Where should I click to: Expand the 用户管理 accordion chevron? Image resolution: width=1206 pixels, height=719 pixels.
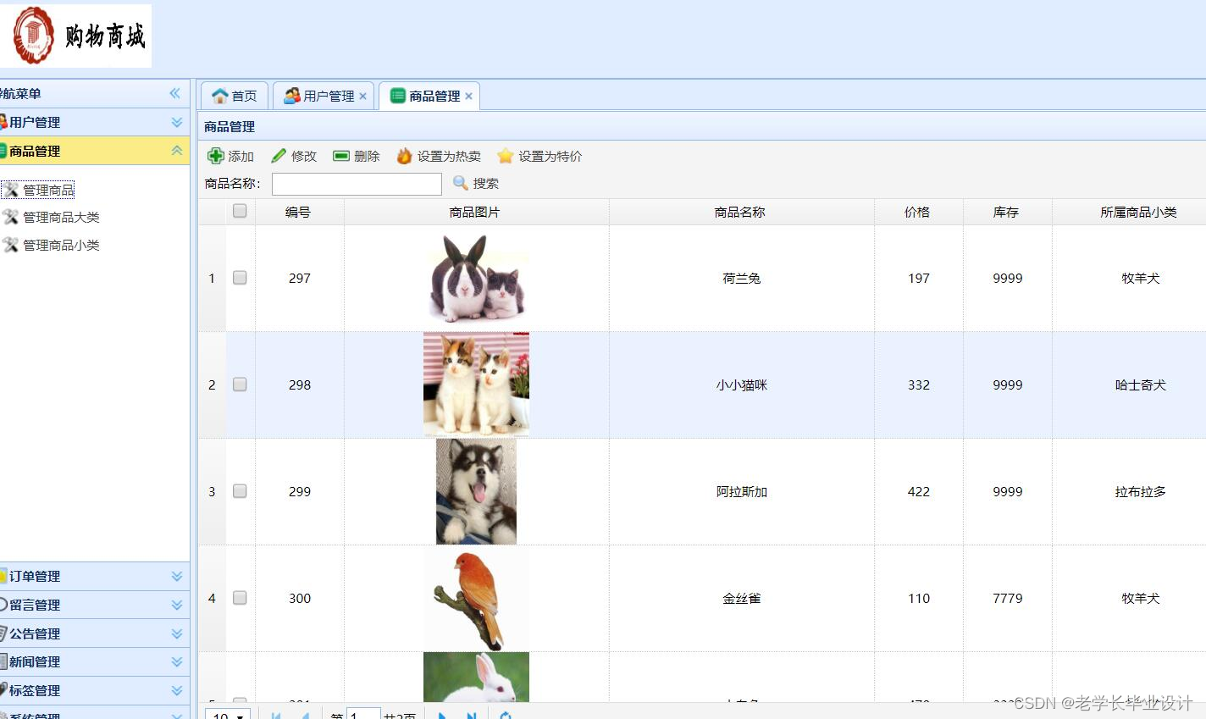click(x=177, y=122)
